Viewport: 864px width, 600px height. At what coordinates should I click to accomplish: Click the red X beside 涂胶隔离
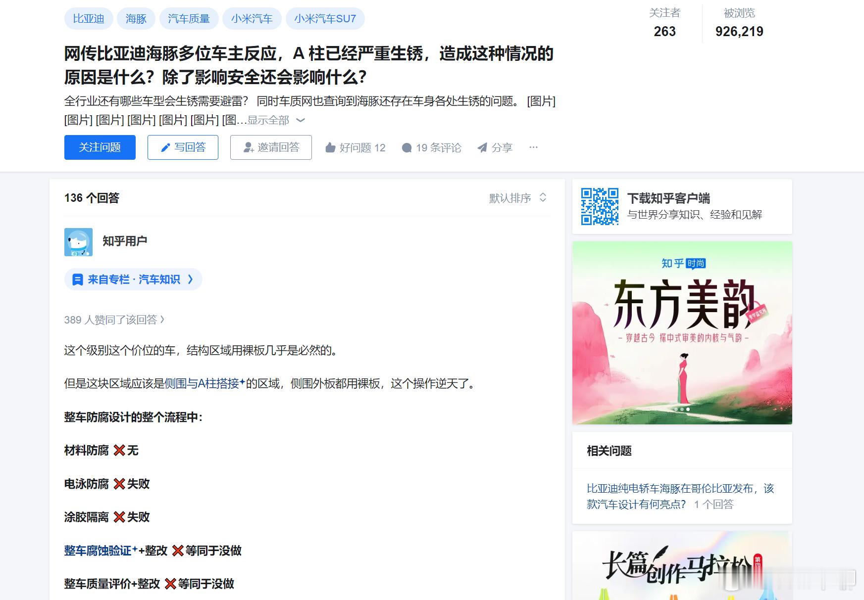[119, 517]
